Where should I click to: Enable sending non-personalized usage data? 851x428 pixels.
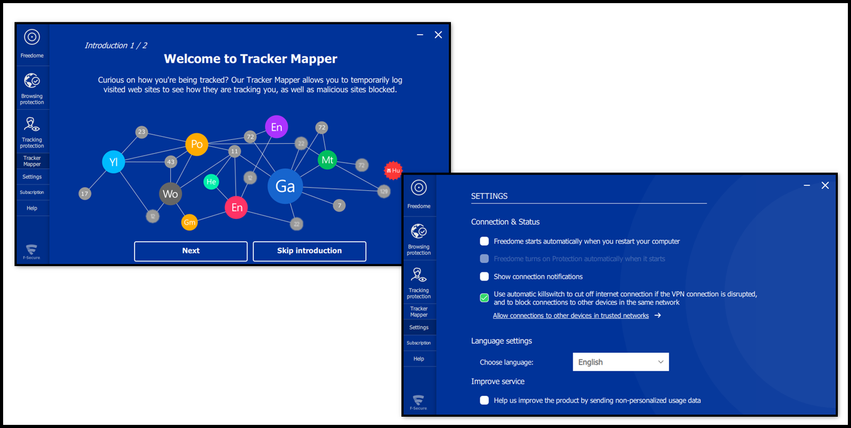click(484, 400)
